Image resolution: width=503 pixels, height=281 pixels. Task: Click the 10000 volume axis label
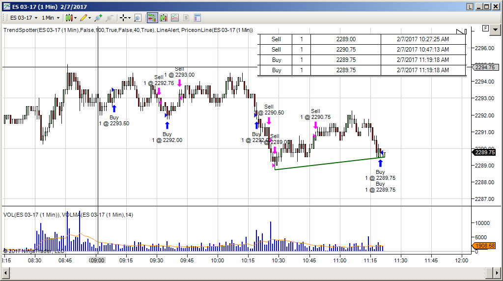click(x=482, y=223)
